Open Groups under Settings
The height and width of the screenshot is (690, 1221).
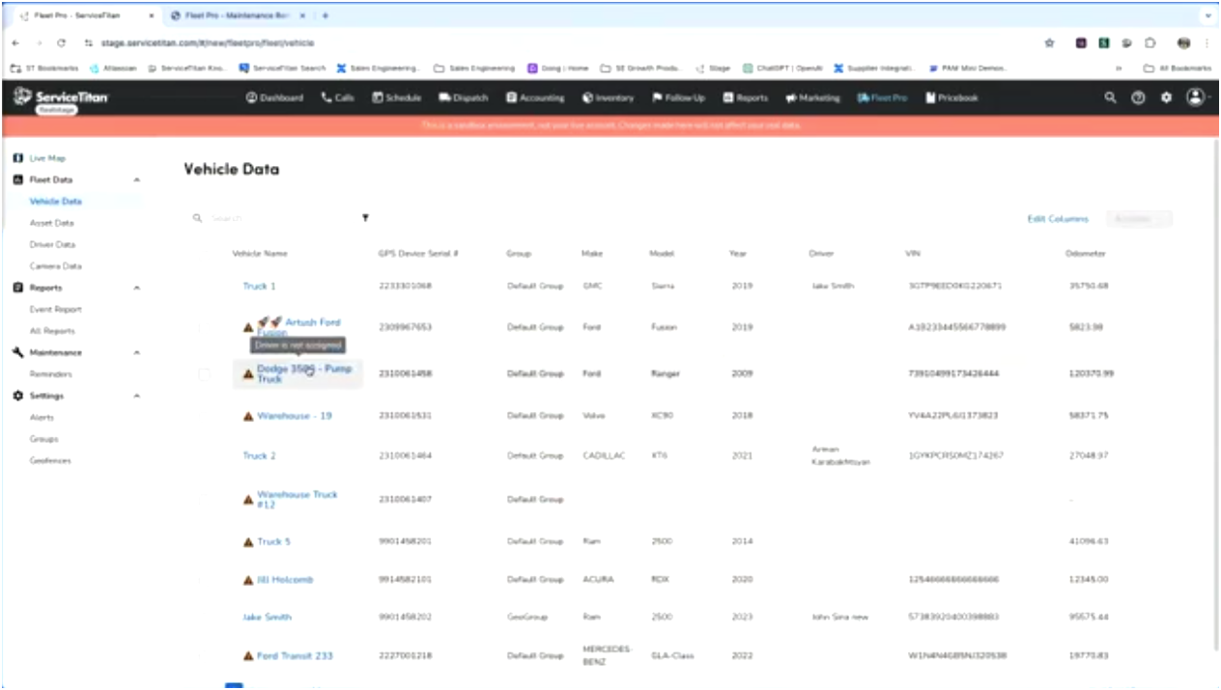point(43,439)
